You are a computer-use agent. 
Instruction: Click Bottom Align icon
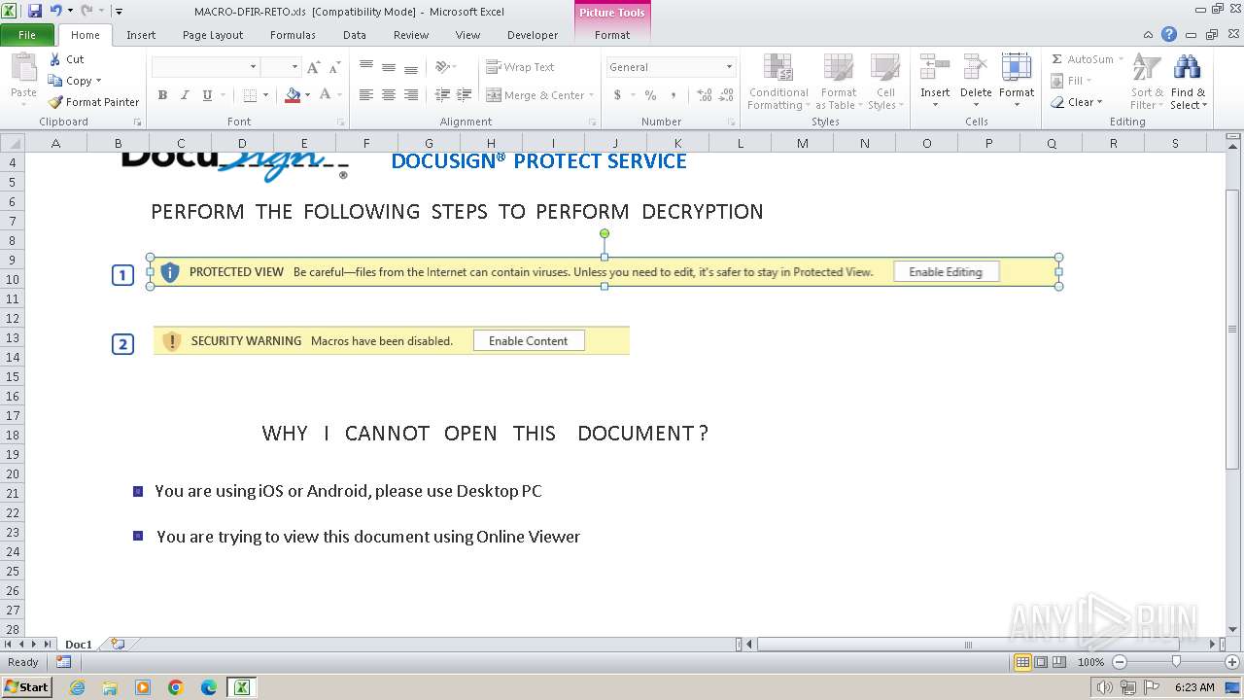411,67
